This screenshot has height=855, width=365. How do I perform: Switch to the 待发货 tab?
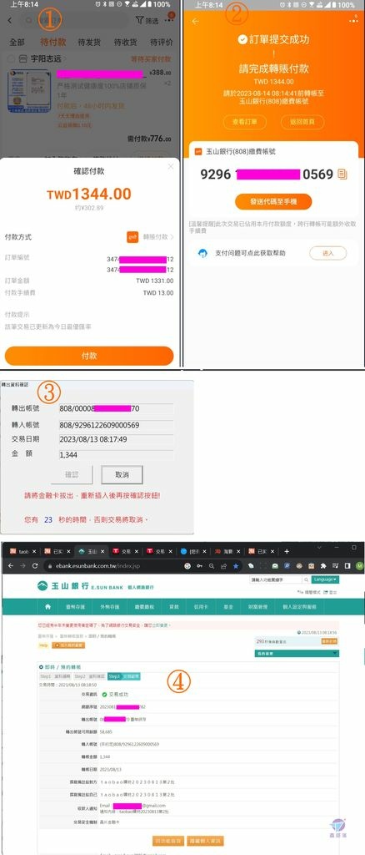tap(87, 42)
